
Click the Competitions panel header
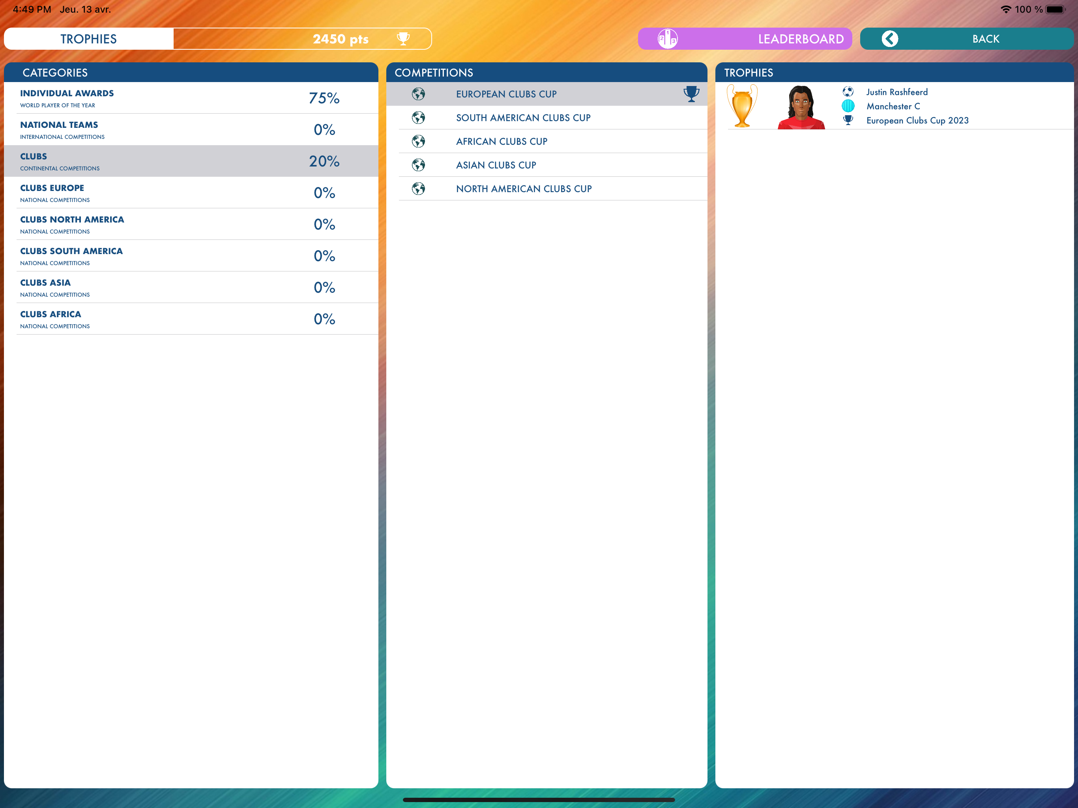(x=547, y=72)
